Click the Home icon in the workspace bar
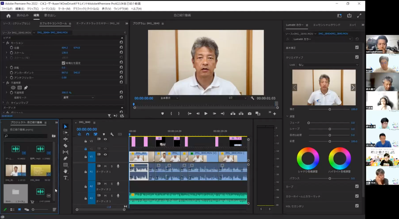 [8, 15]
